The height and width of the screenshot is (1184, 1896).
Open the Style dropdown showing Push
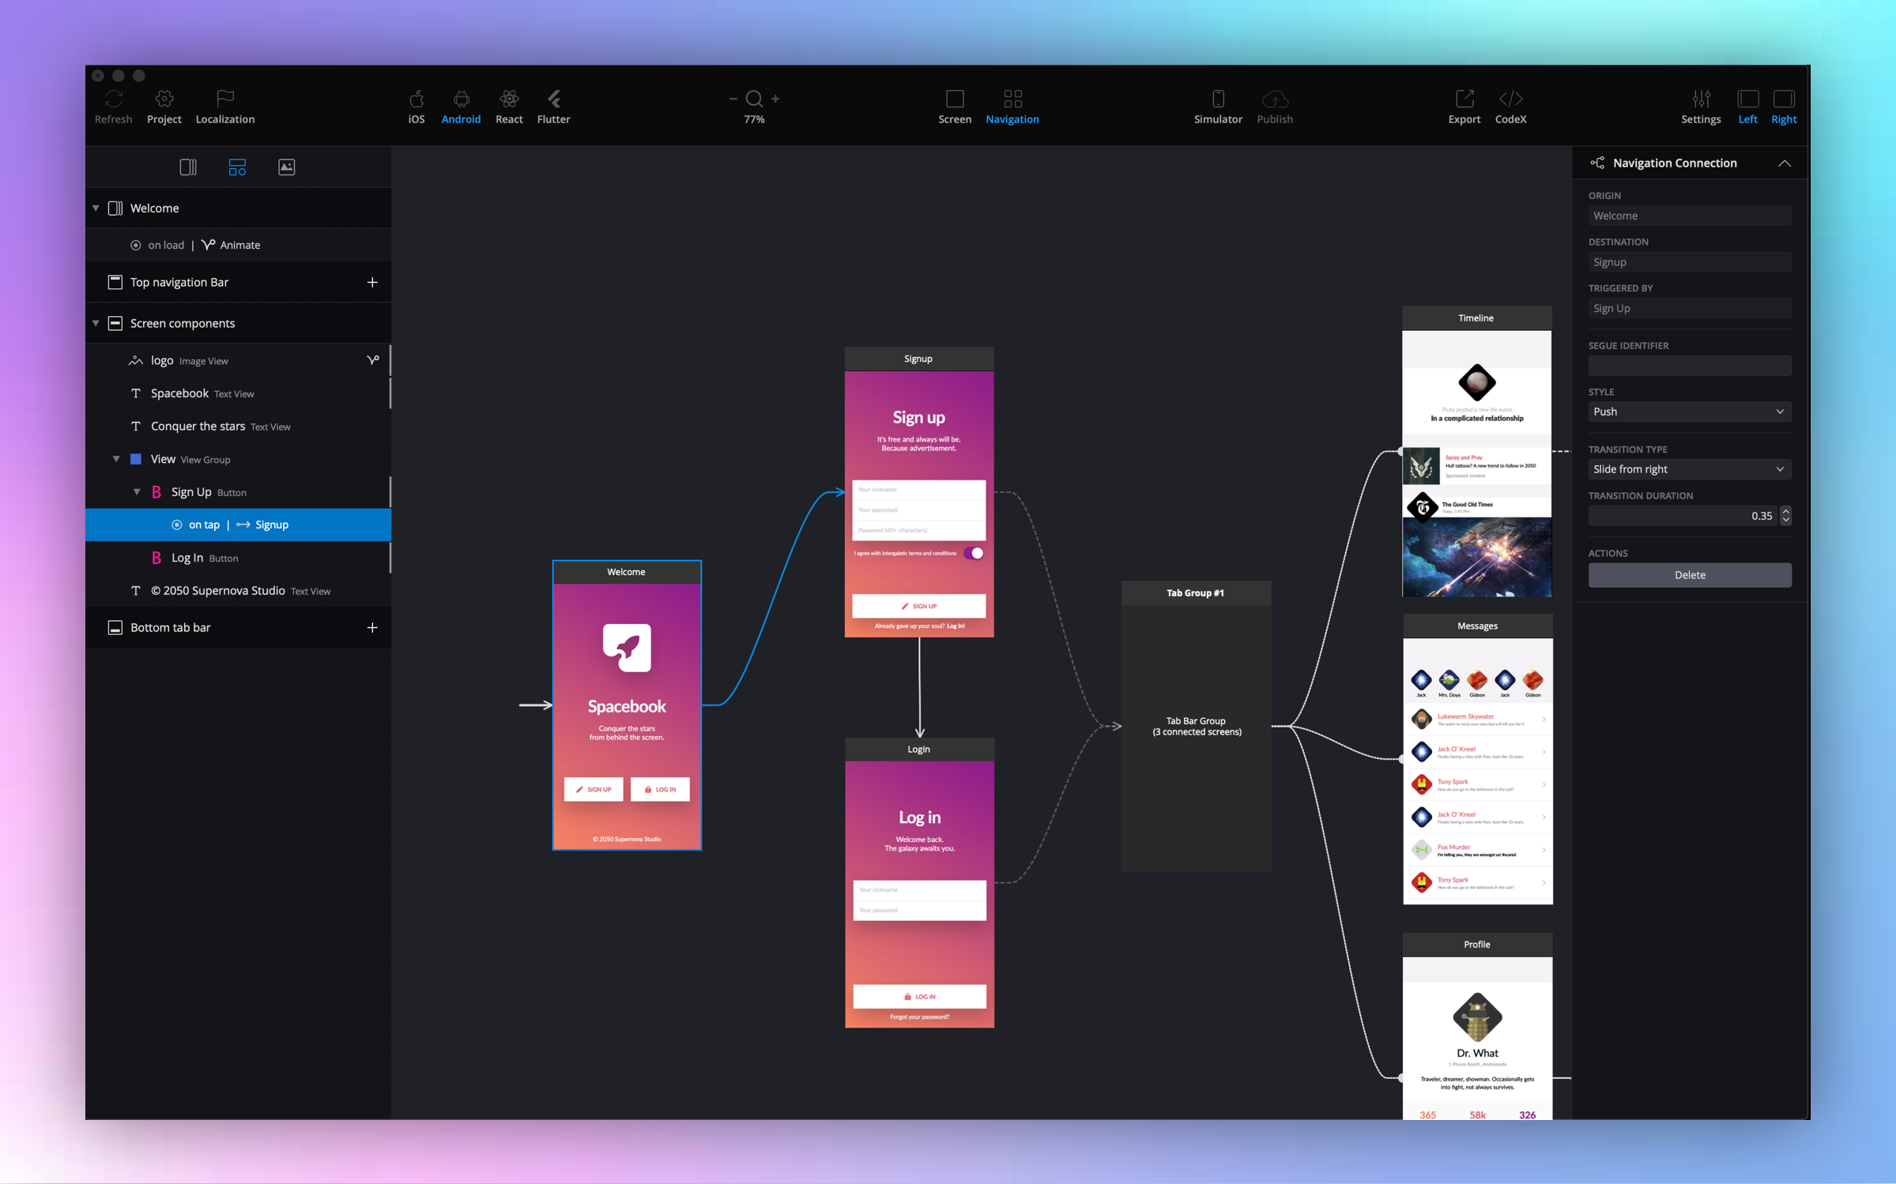(1689, 412)
